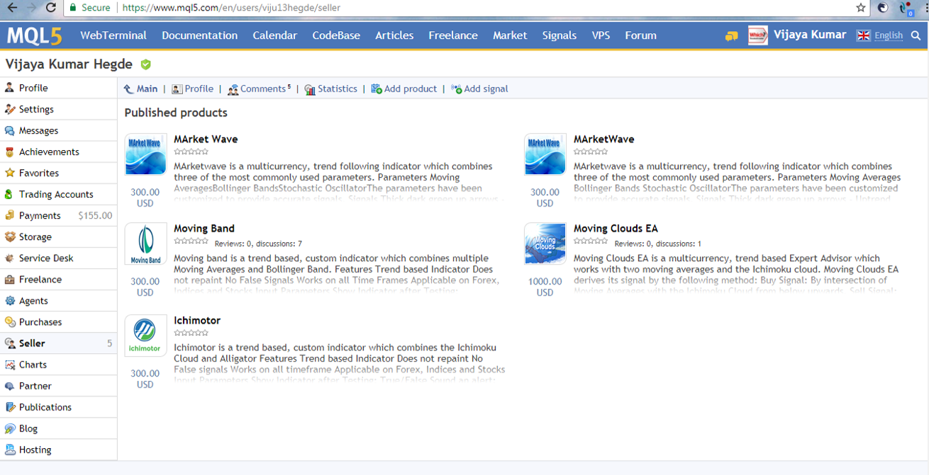Screen dimensions: 929x475
Task: Open Forum in the top menu
Action: 640,35
